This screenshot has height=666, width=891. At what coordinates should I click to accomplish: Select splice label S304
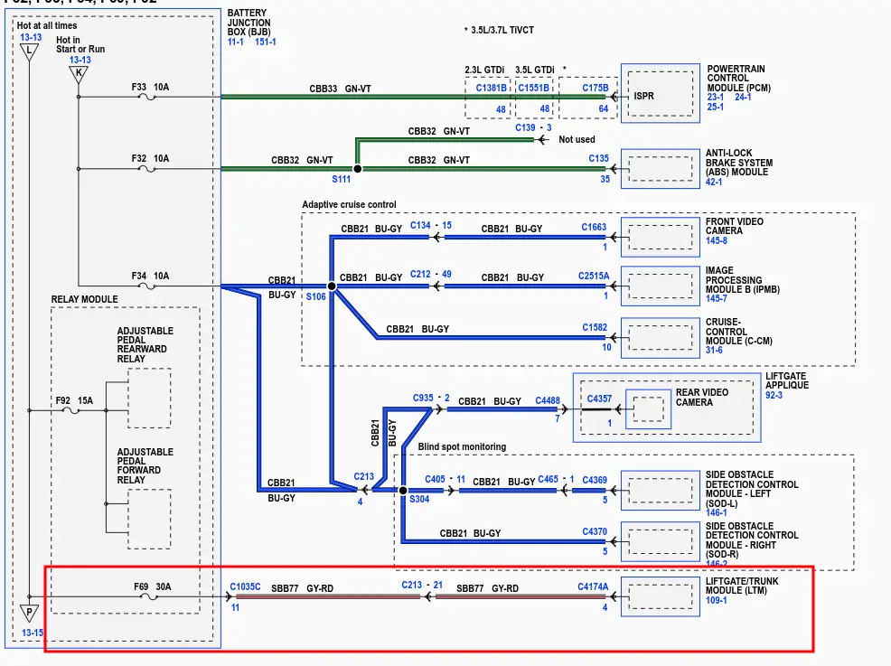coord(419,500)
